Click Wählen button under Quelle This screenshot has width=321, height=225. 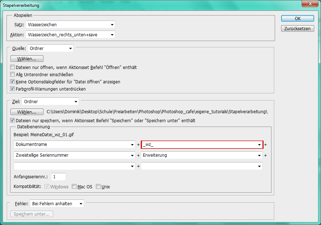pyautogui.click(x=27, y=59)
